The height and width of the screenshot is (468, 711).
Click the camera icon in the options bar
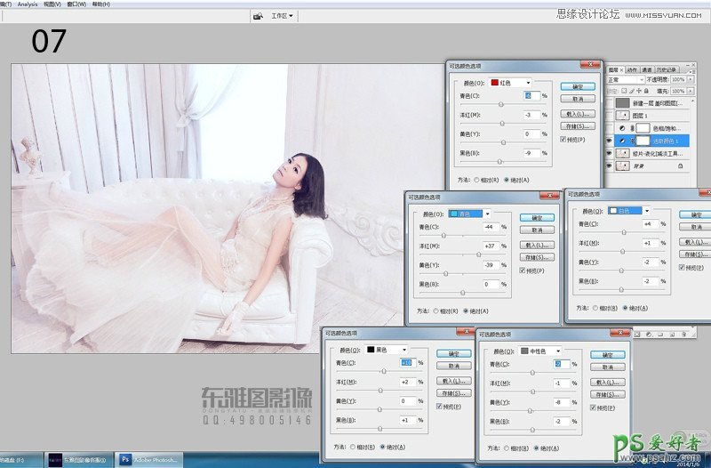point(258,16)
